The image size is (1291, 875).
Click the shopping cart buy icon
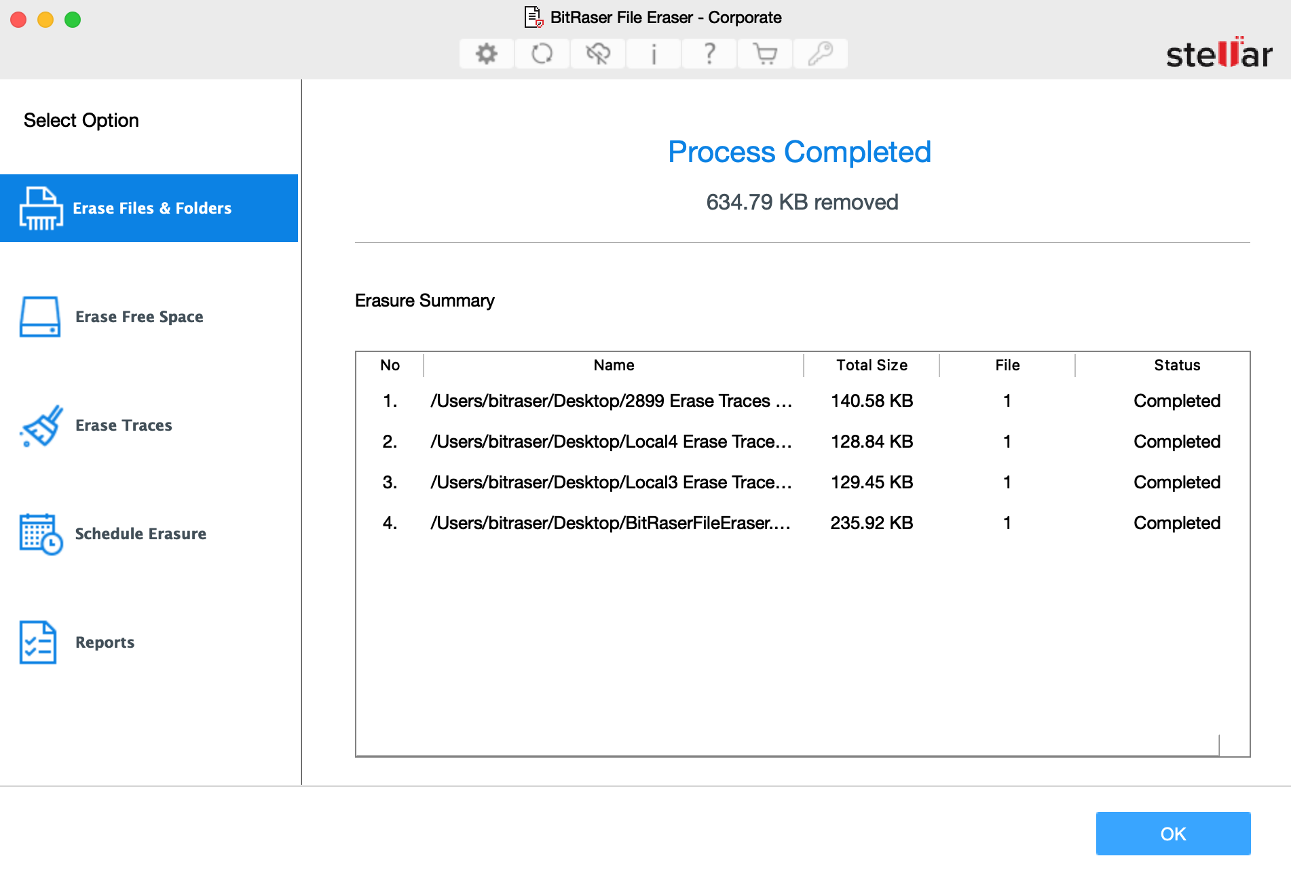(x=765, y=54)
